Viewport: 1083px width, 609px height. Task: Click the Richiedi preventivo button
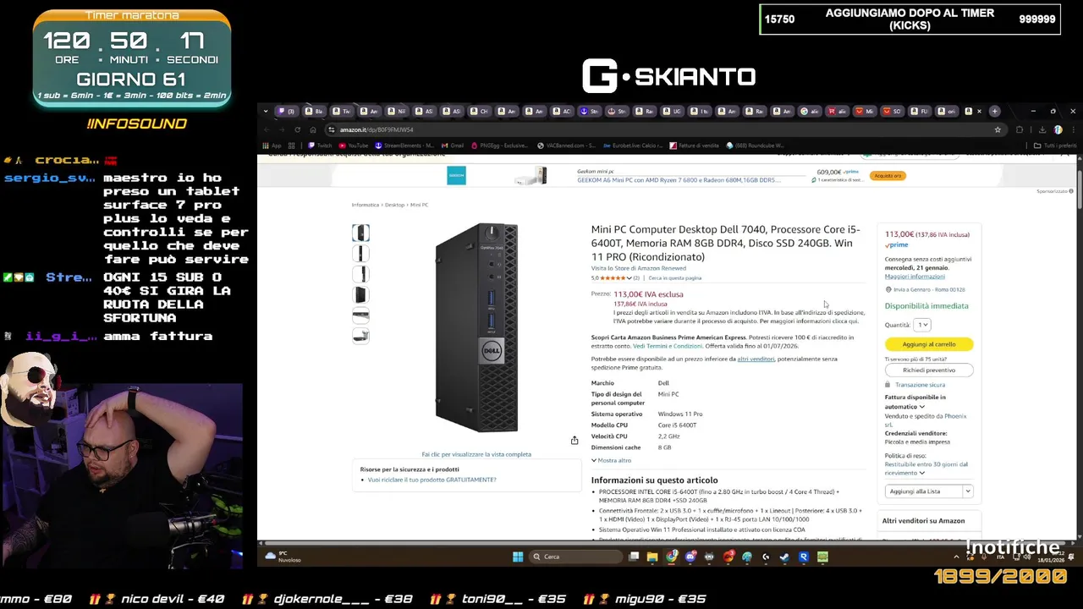[929, 370]
